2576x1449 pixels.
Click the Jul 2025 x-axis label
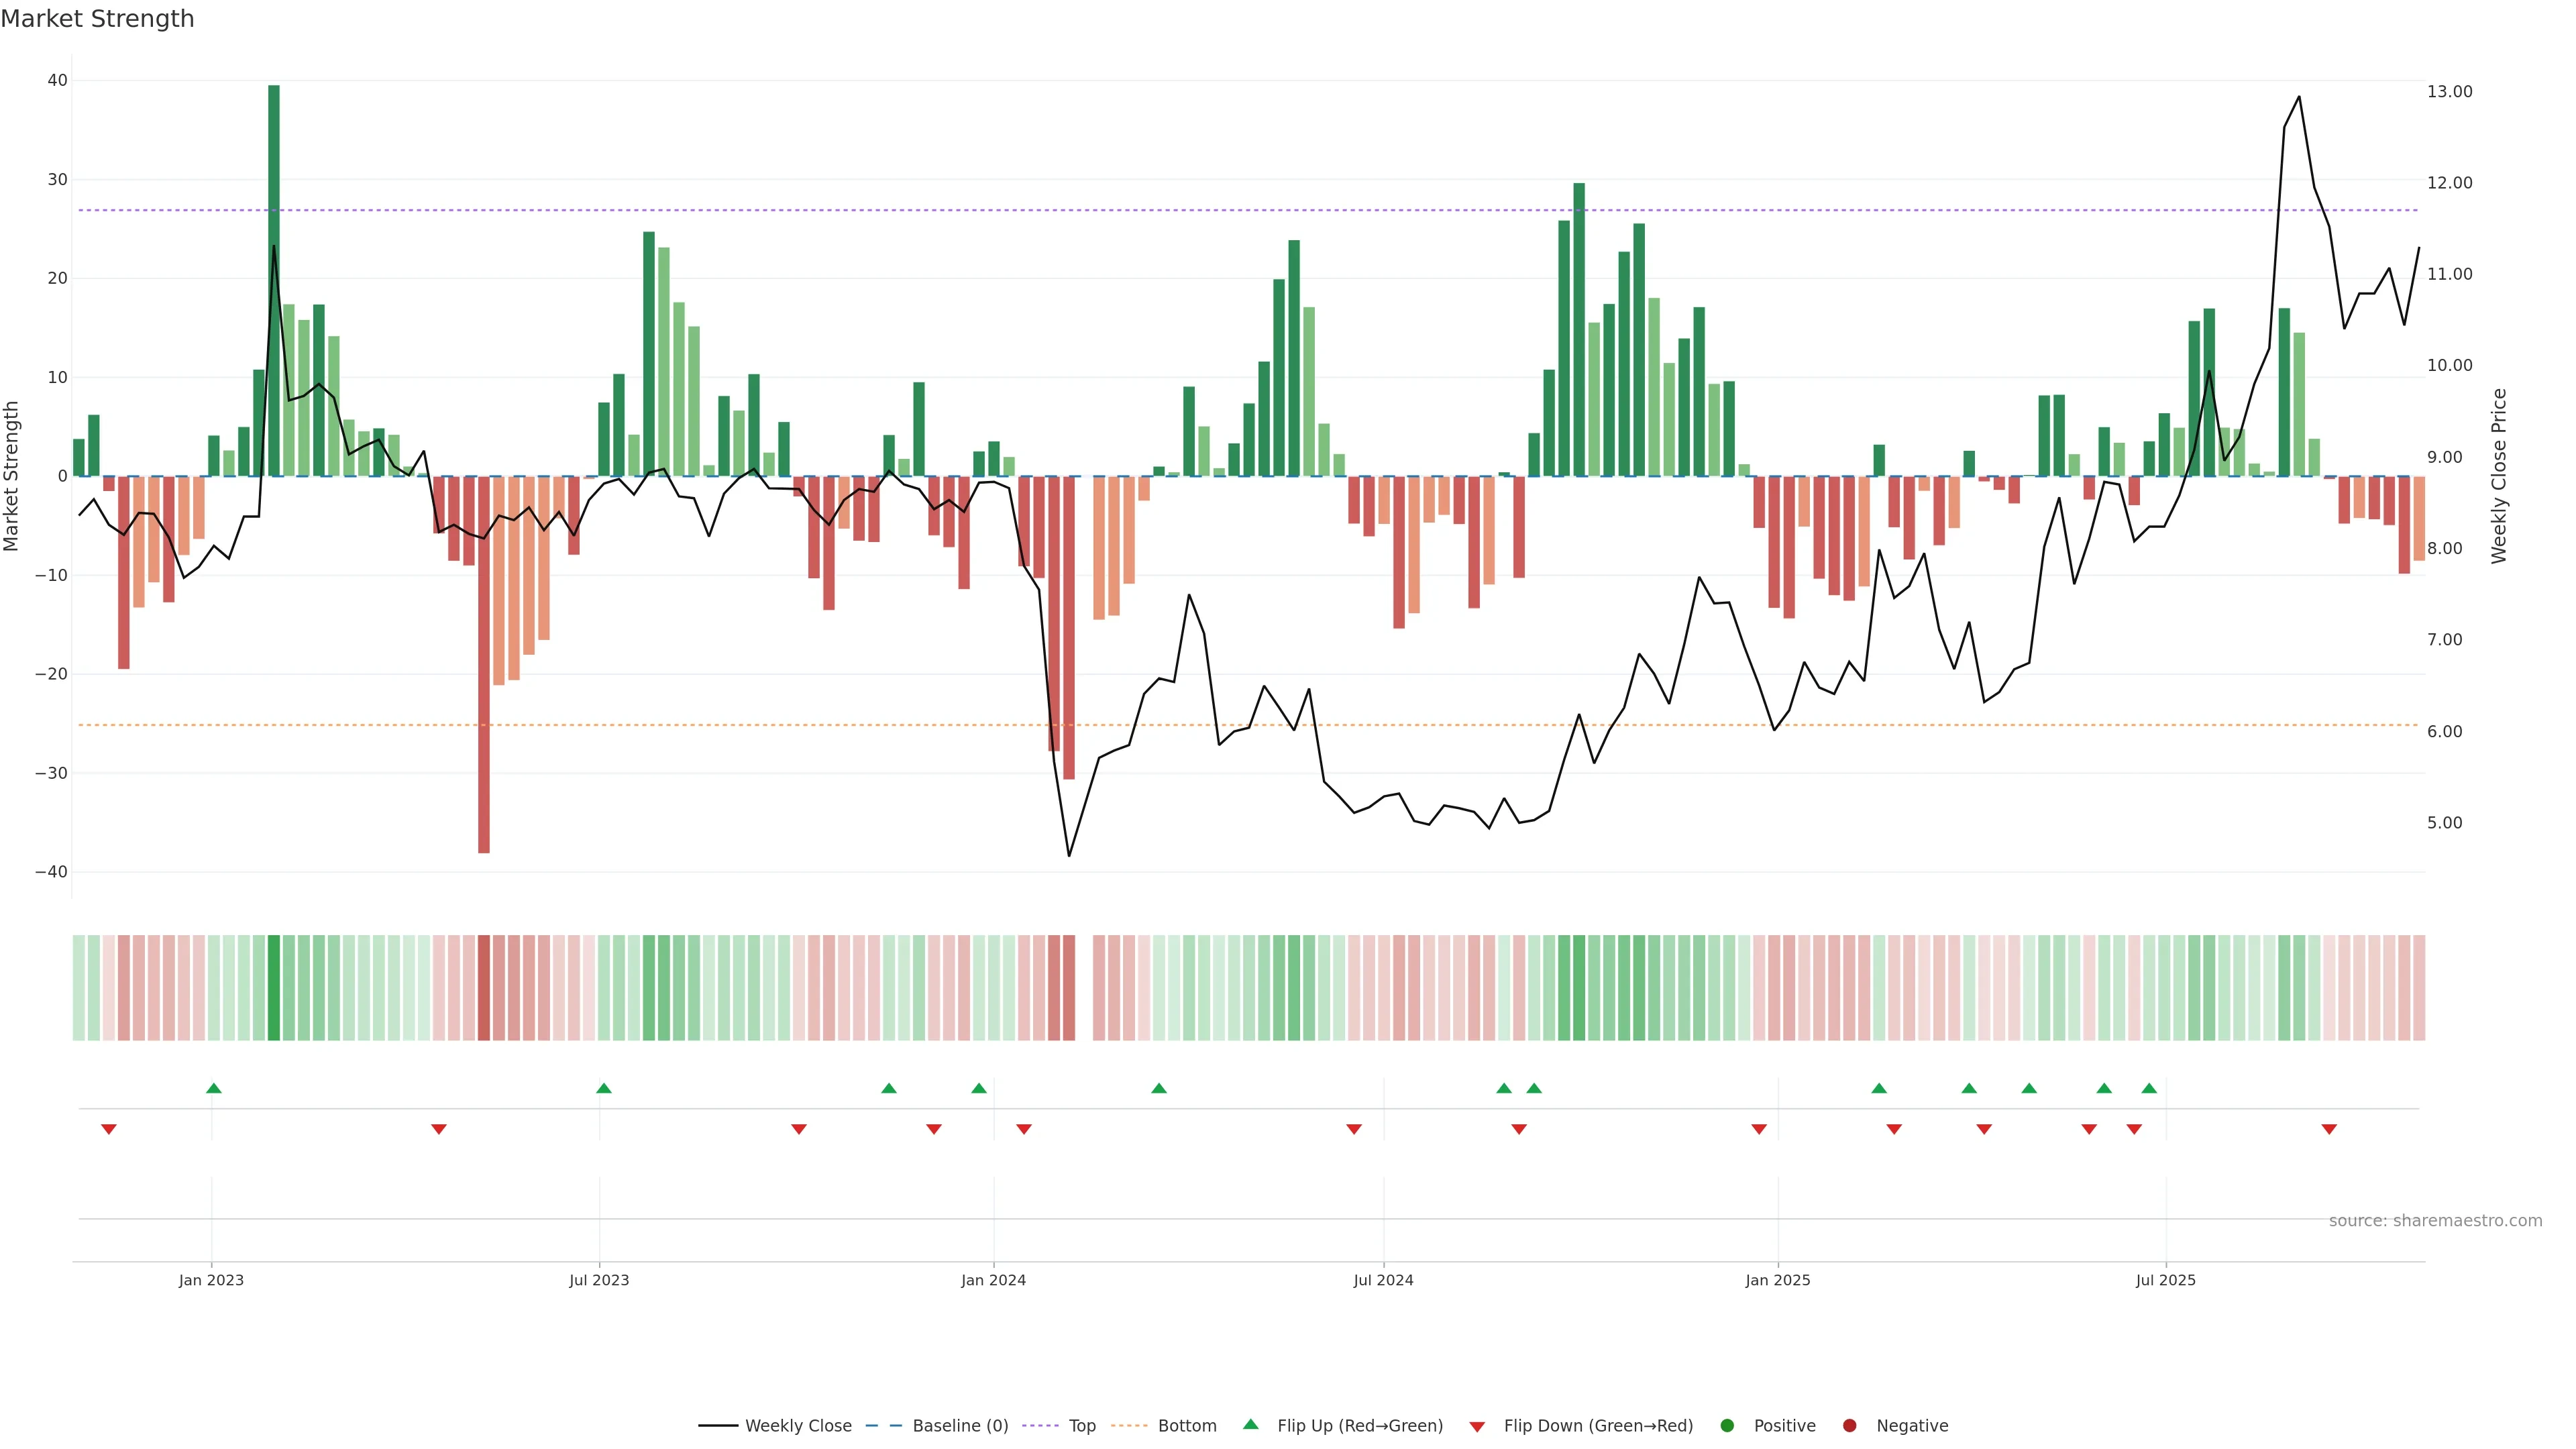(2165, 1280)
